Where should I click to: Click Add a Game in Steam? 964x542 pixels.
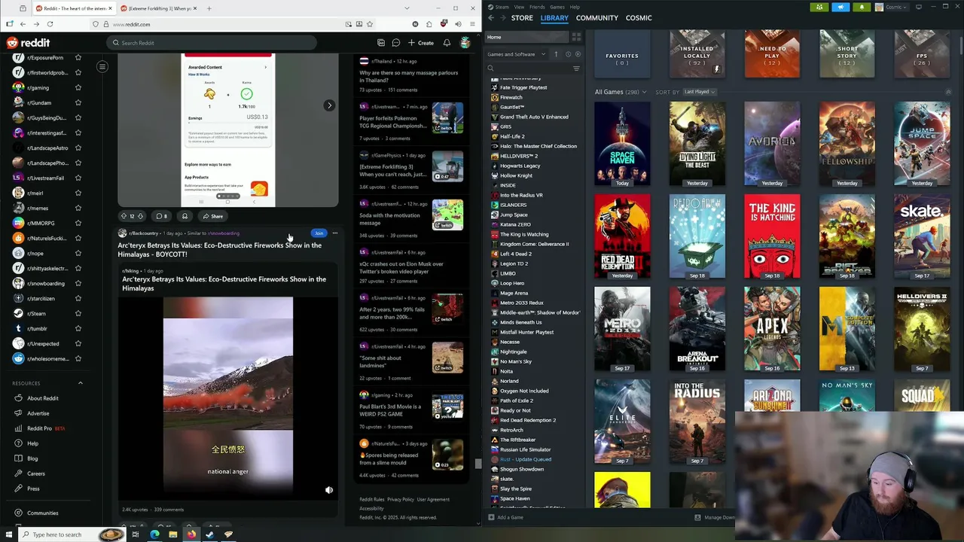[505, 517]
